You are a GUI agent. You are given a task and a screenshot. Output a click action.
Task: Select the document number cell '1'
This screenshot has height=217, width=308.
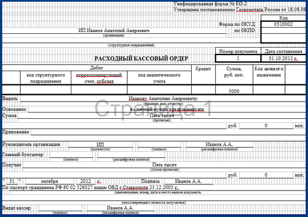(x=238, y=59)
